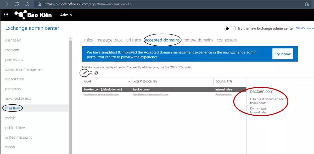Image resolution: width=314 pixels, height=154 pixels.
Task: Click the search magnifier icon
Action: 91,73
